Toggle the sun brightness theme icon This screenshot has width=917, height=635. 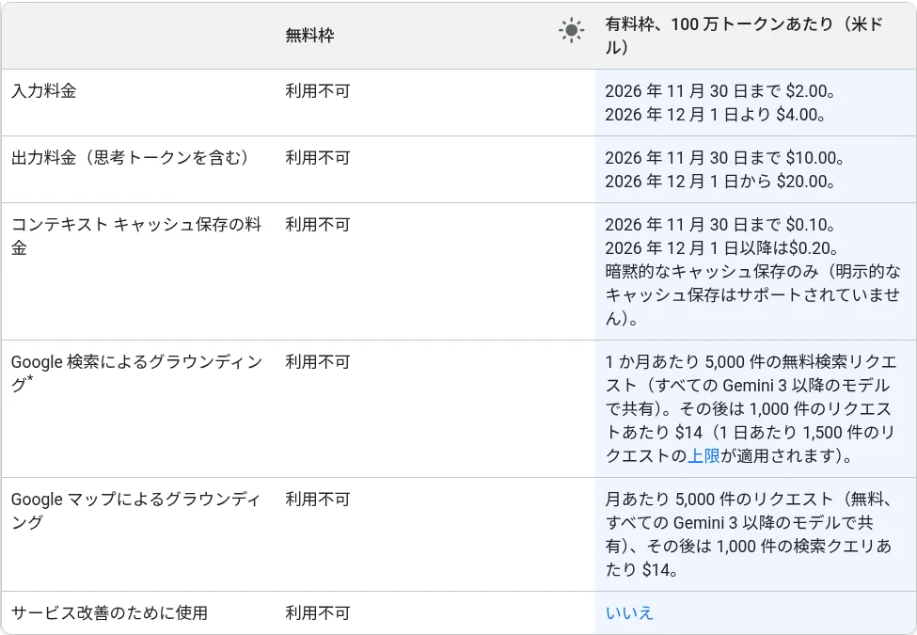point(571,30)
